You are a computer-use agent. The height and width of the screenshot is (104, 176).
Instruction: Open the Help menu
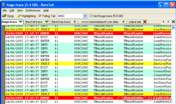click(x=46, y=11)
